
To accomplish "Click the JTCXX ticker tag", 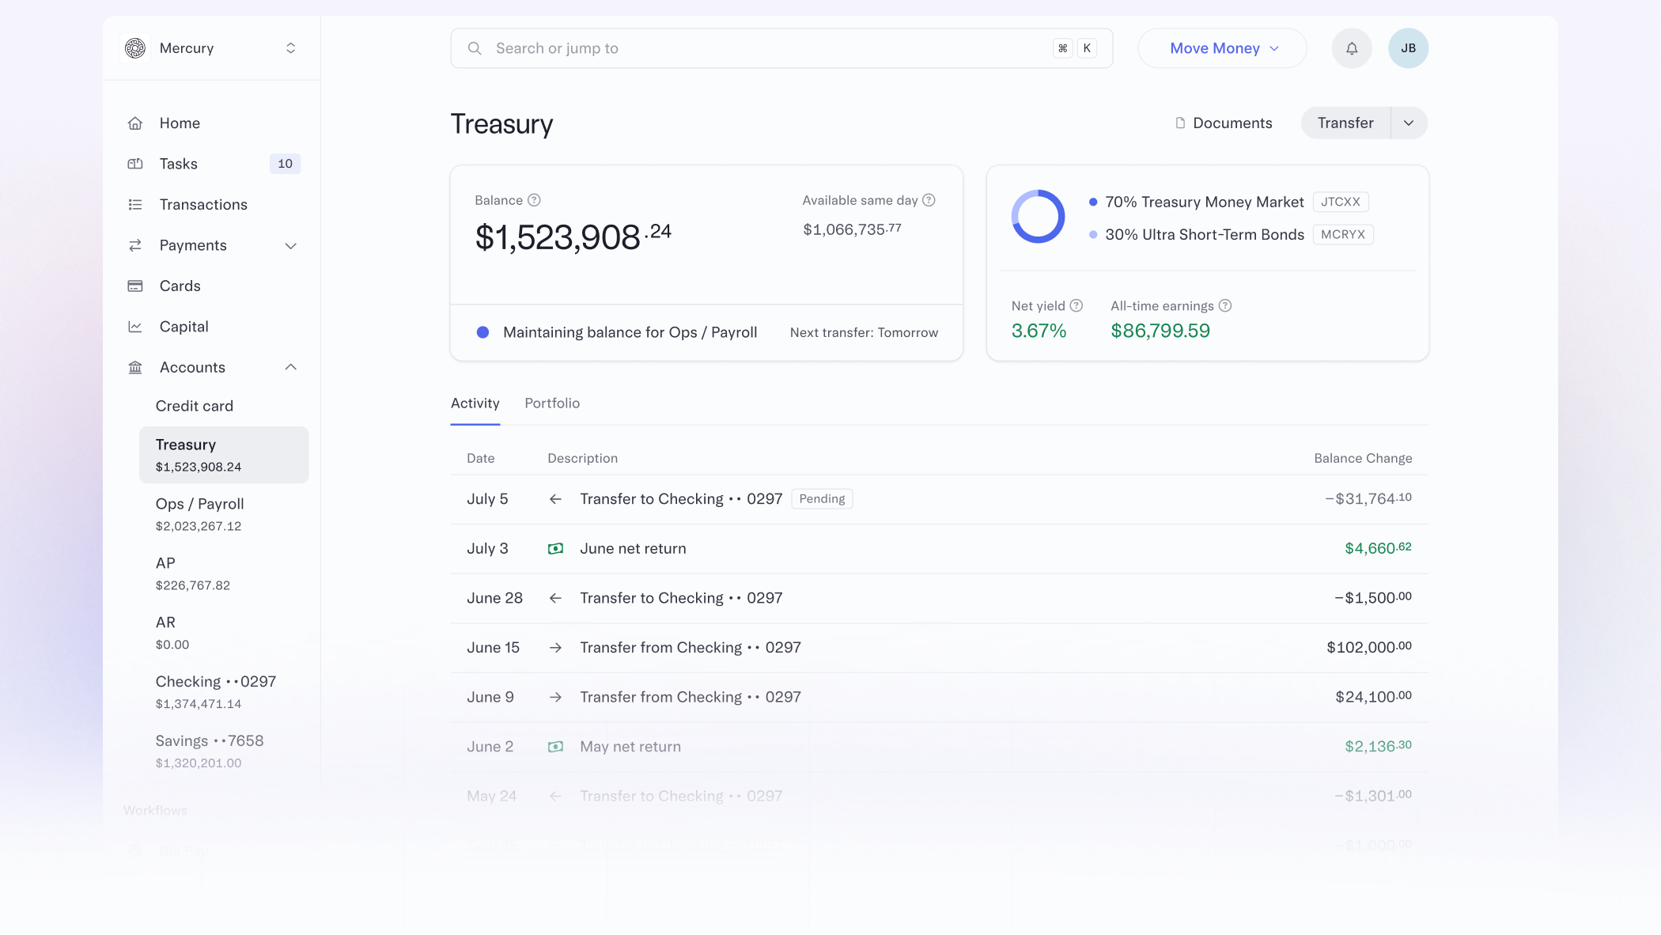I will click(1340, 202).
